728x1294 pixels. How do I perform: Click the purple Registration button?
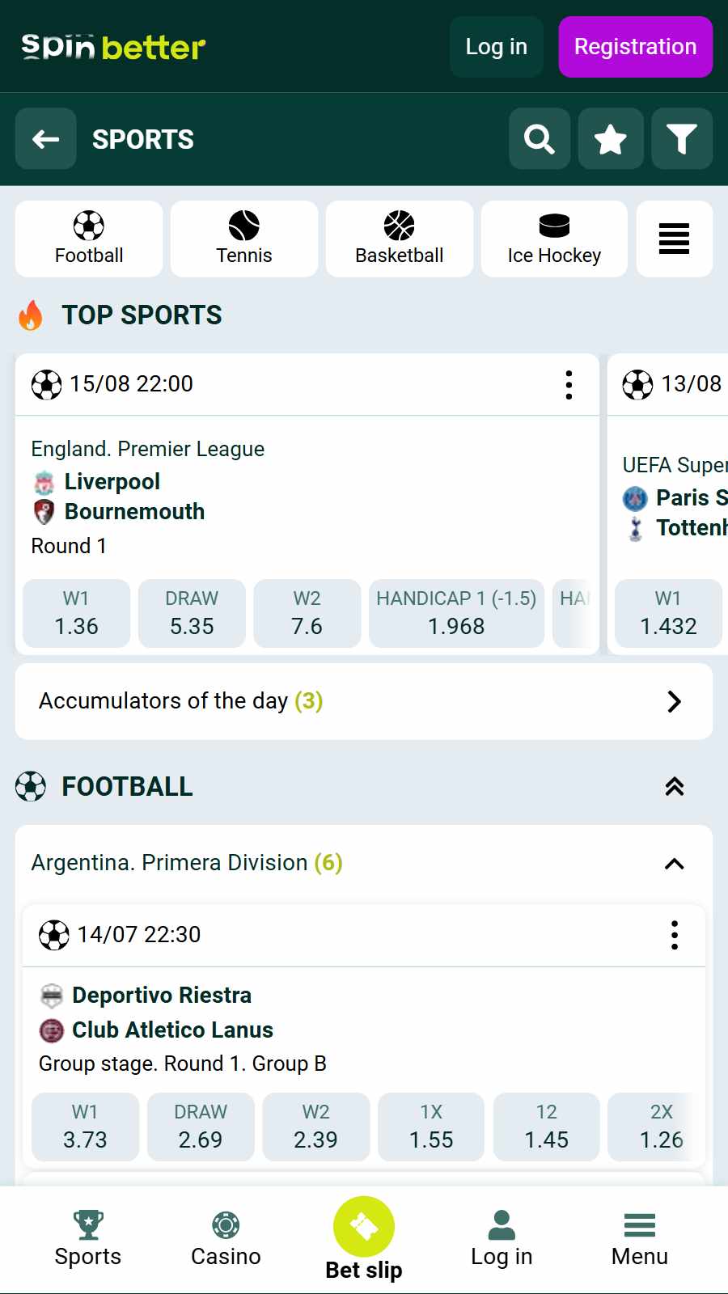tap(636, 47)
